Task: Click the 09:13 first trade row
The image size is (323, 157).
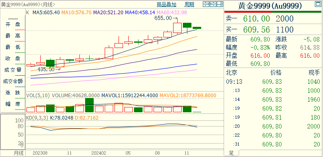Action: click(273, 82)
